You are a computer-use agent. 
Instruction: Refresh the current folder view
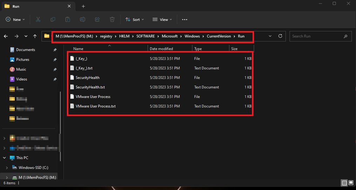280,36
